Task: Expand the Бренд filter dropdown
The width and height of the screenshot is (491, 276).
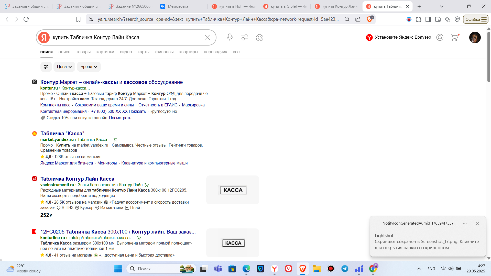Action: pos(89,67)
